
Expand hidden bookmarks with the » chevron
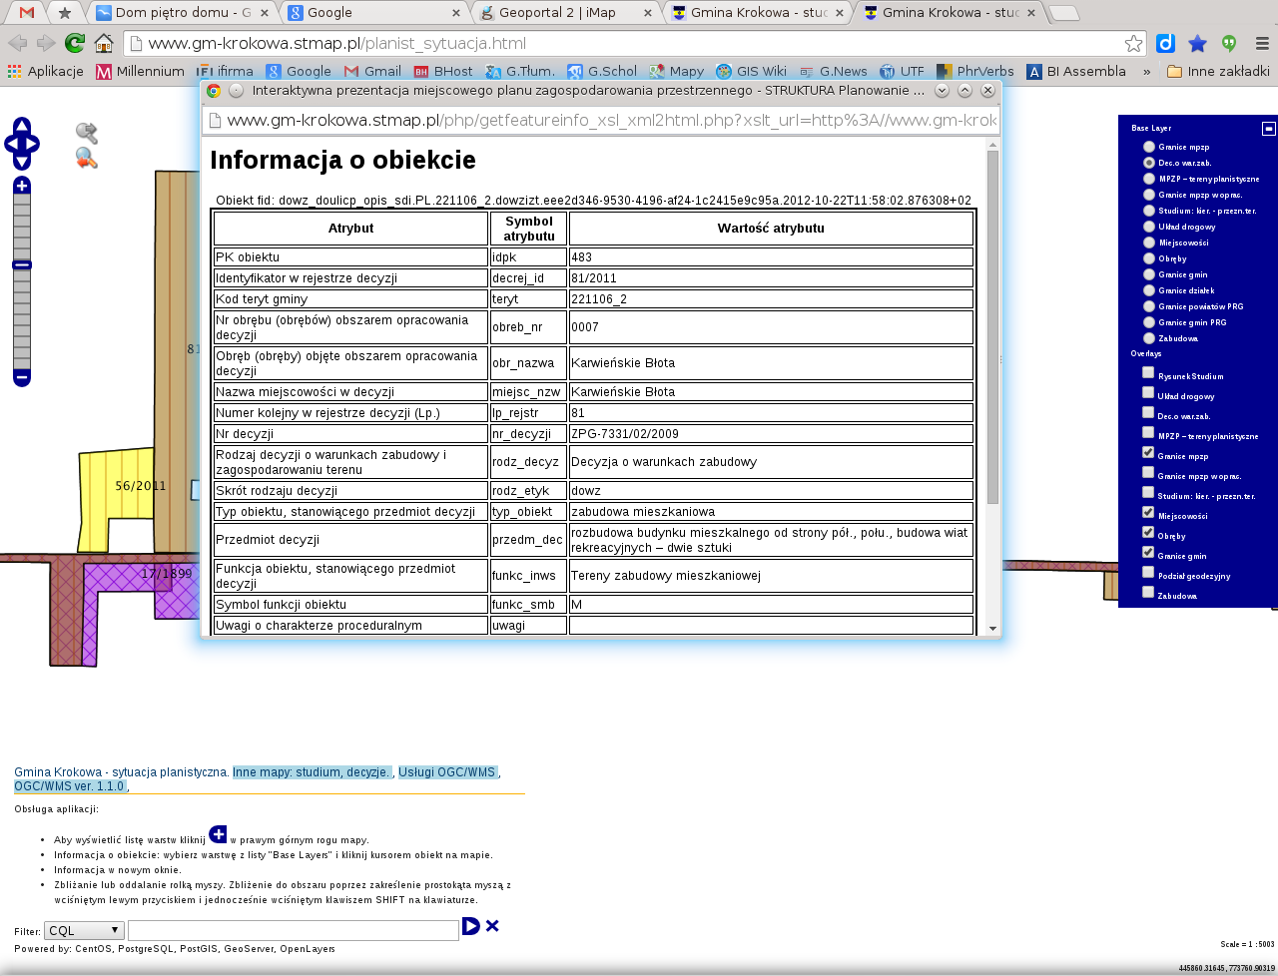pyautogui.click(x=1147, y=71)
